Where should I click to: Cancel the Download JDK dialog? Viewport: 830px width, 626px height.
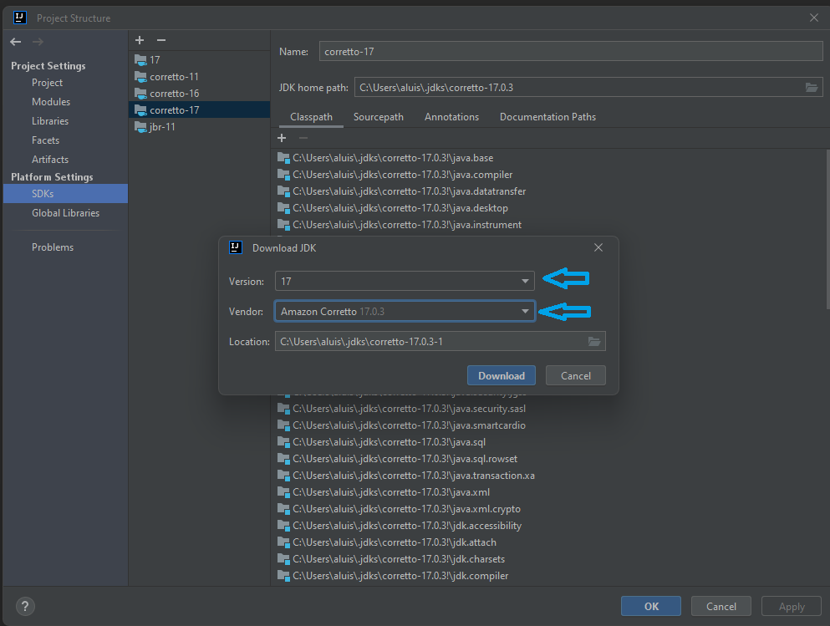575,376
